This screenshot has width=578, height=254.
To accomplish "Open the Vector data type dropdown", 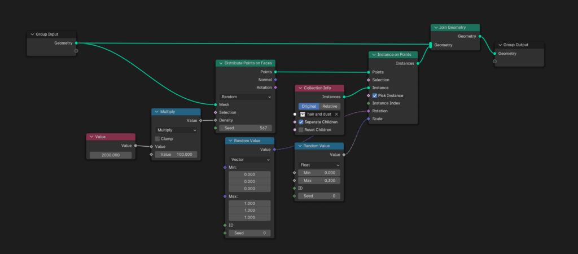I will [249, 160].
